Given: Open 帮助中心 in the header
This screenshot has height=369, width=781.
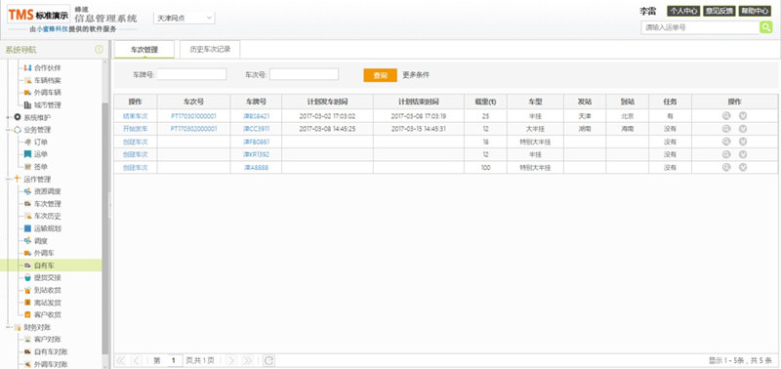Looking at the screenshot, I should (755, 11).
